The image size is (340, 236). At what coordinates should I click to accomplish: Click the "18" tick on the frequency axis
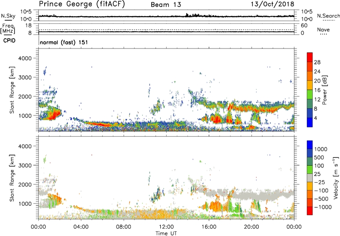tap(28, 26)
